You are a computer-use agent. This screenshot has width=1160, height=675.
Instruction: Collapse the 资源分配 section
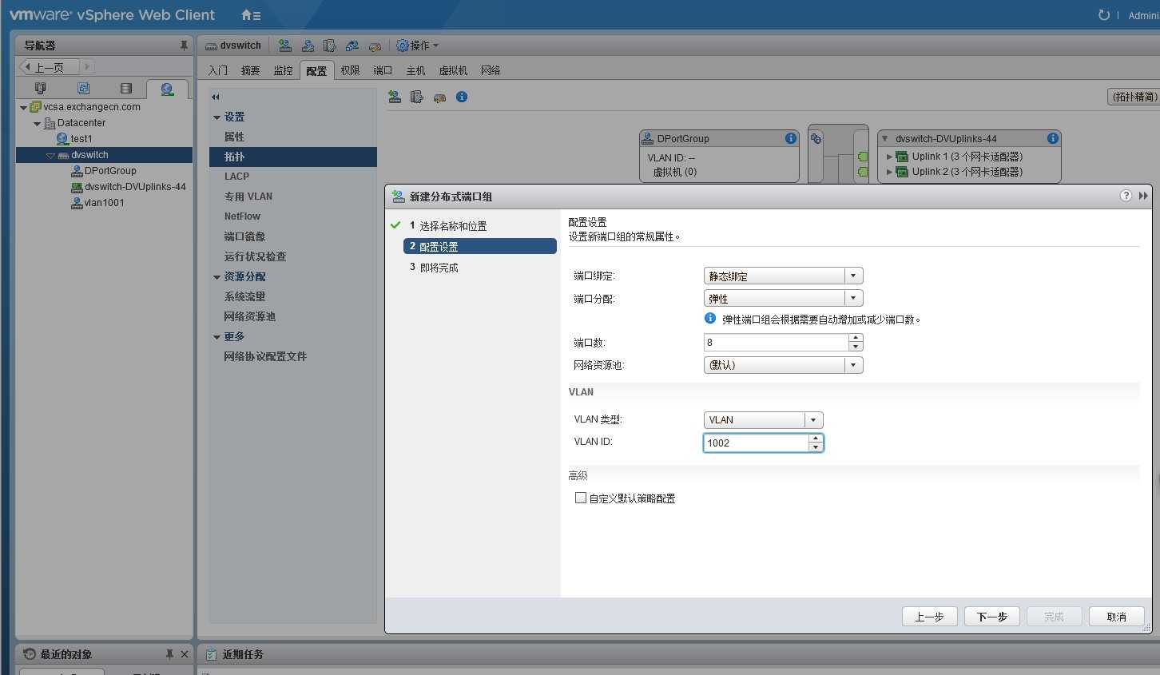[217, 277]
